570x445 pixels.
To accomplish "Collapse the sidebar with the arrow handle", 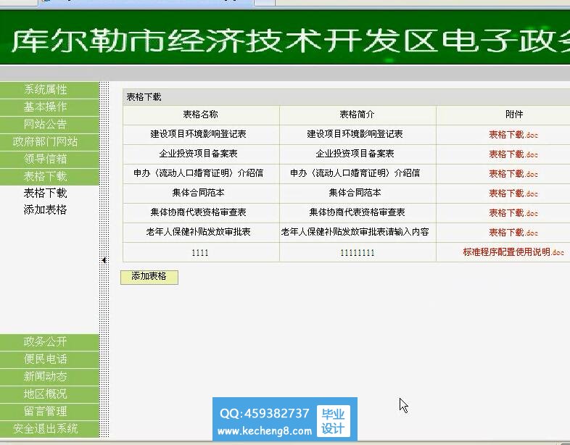I will [x=104, y=260].
